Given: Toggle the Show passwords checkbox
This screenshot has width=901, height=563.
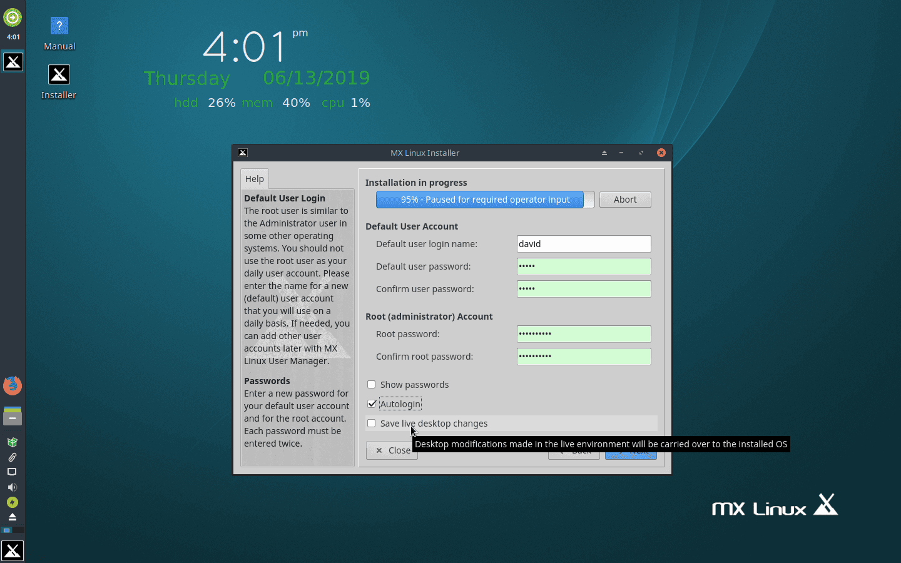Looking at the screenshot, I should click(x=372, y=385).
